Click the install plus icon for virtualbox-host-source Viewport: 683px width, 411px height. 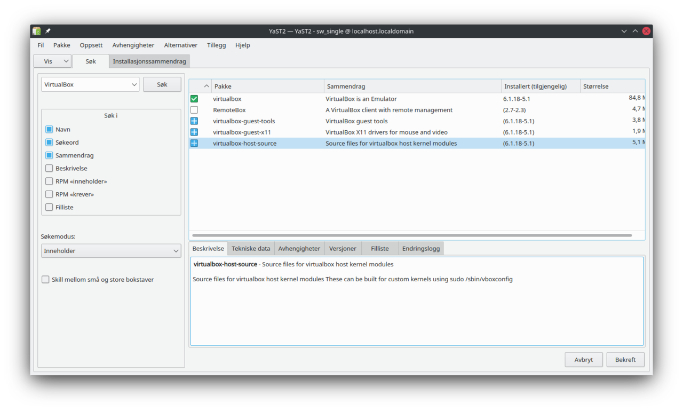point(194,143)
